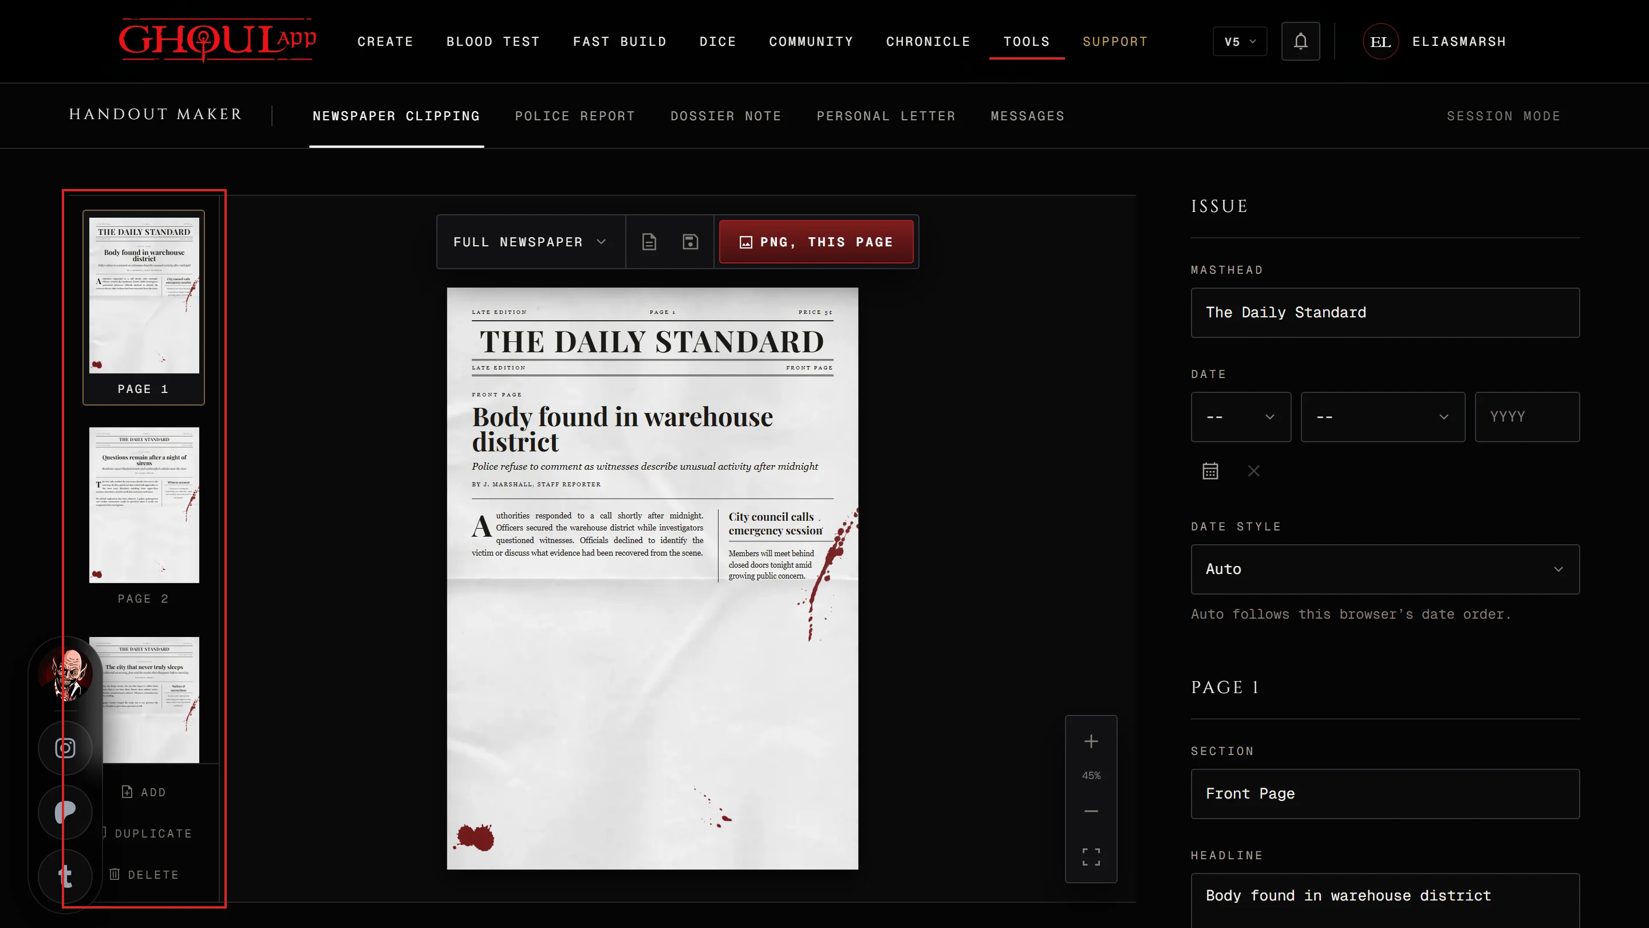Toggle Session Mode
Viewport: 1649px width, 928px height.
tap(1503, 116)
